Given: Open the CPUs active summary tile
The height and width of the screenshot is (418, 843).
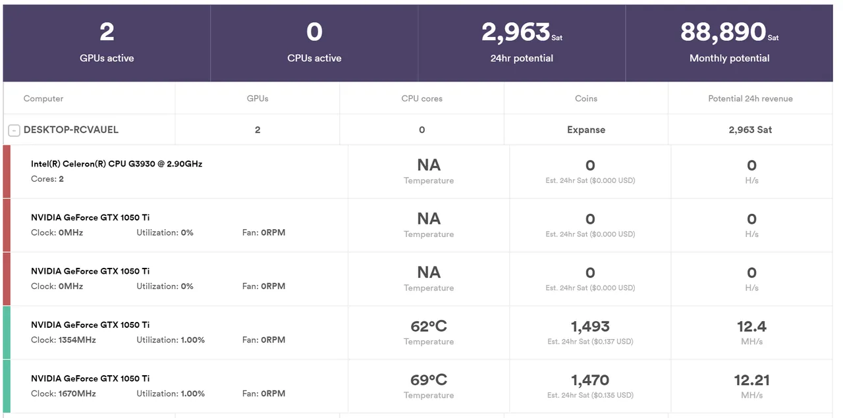Looking at the screenshot, I should tap(314, 43).
